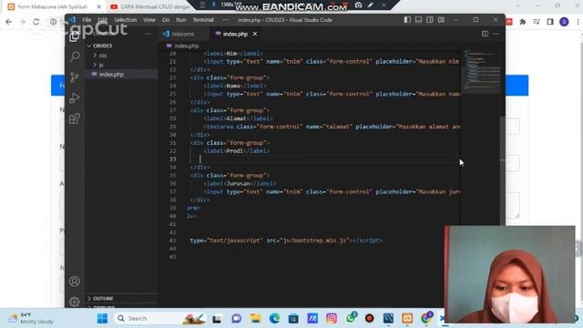Toggle the primary side bar layout icon
The image size is (583, 328).
click(407, 20)
